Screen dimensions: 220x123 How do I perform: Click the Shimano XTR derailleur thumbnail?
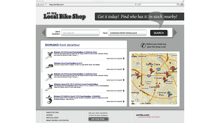pos(49,99)
